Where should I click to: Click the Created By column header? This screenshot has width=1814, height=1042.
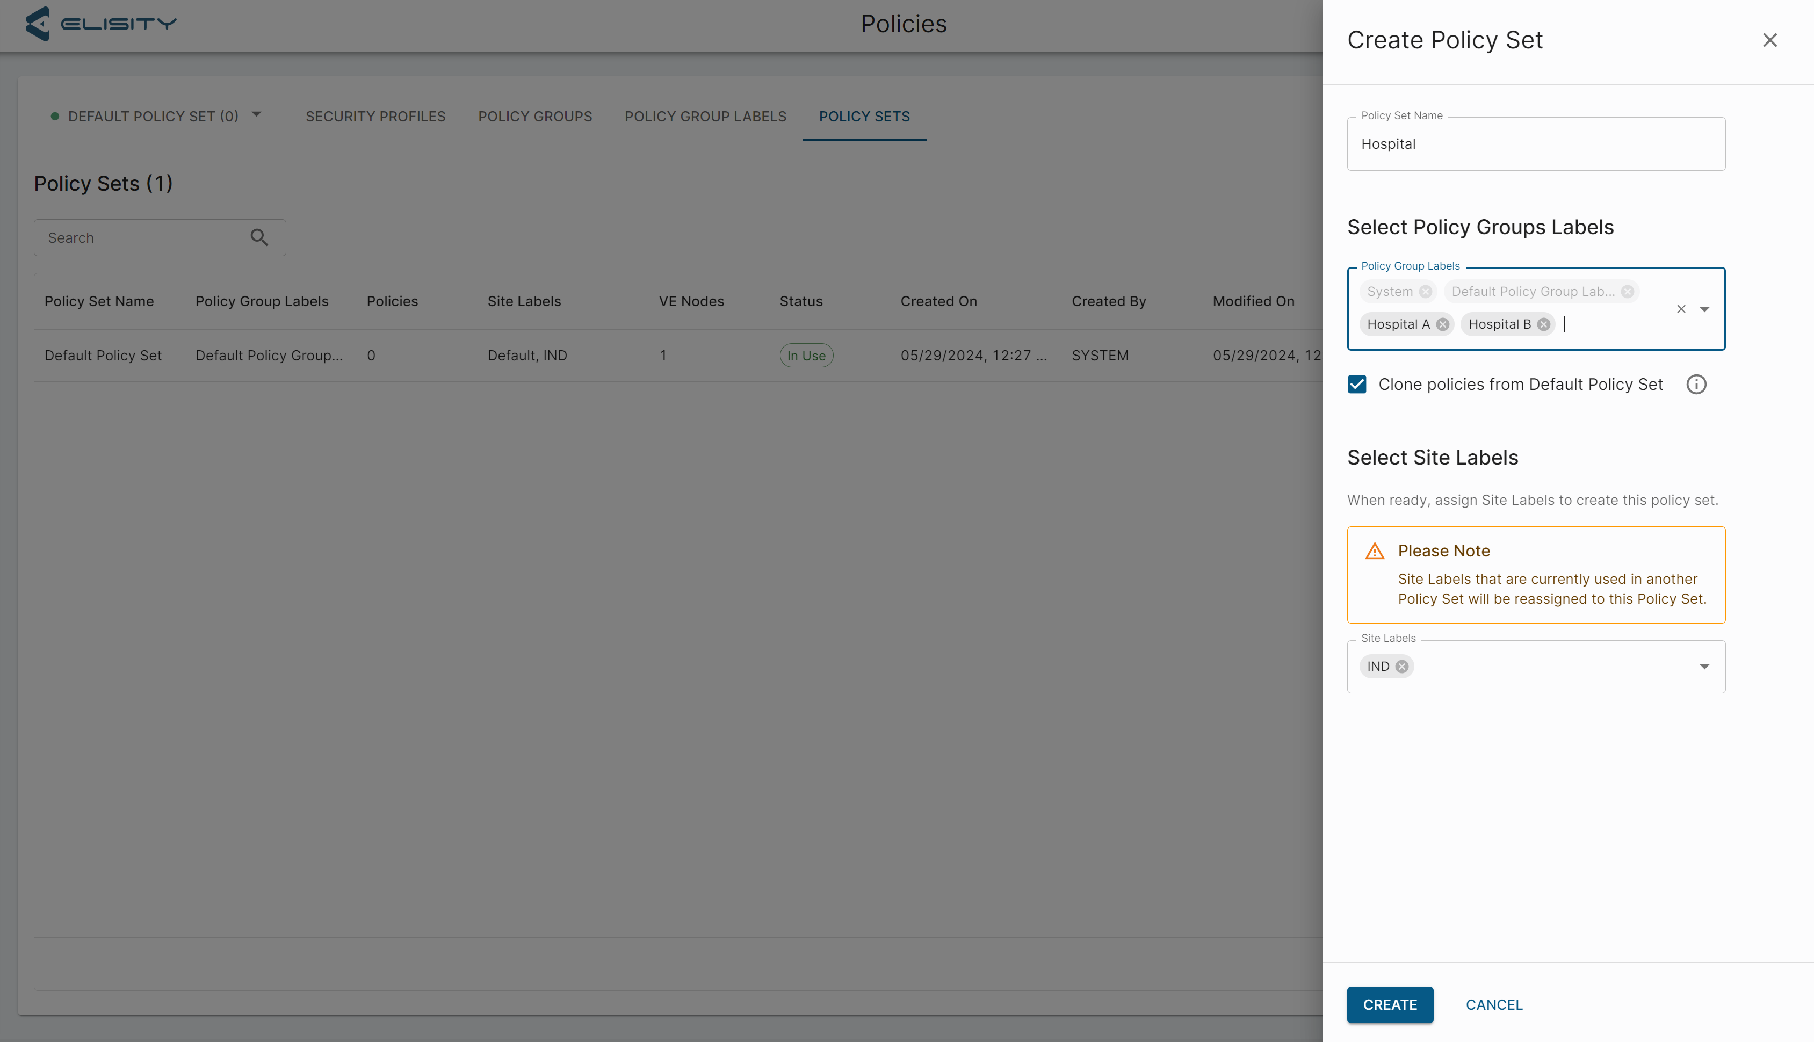point(1109,301)
